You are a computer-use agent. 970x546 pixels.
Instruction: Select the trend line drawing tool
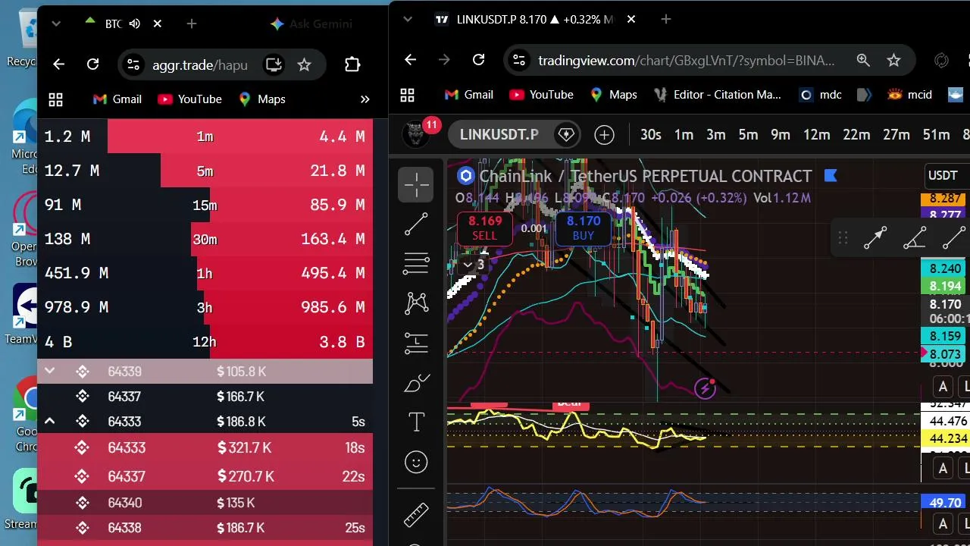click(416, 224)
